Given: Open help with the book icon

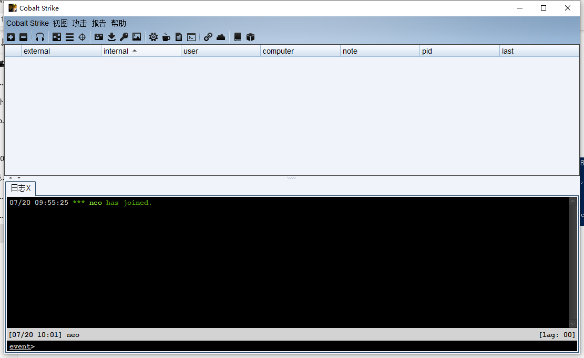Looking at the screenshot, I should (238, 37).
